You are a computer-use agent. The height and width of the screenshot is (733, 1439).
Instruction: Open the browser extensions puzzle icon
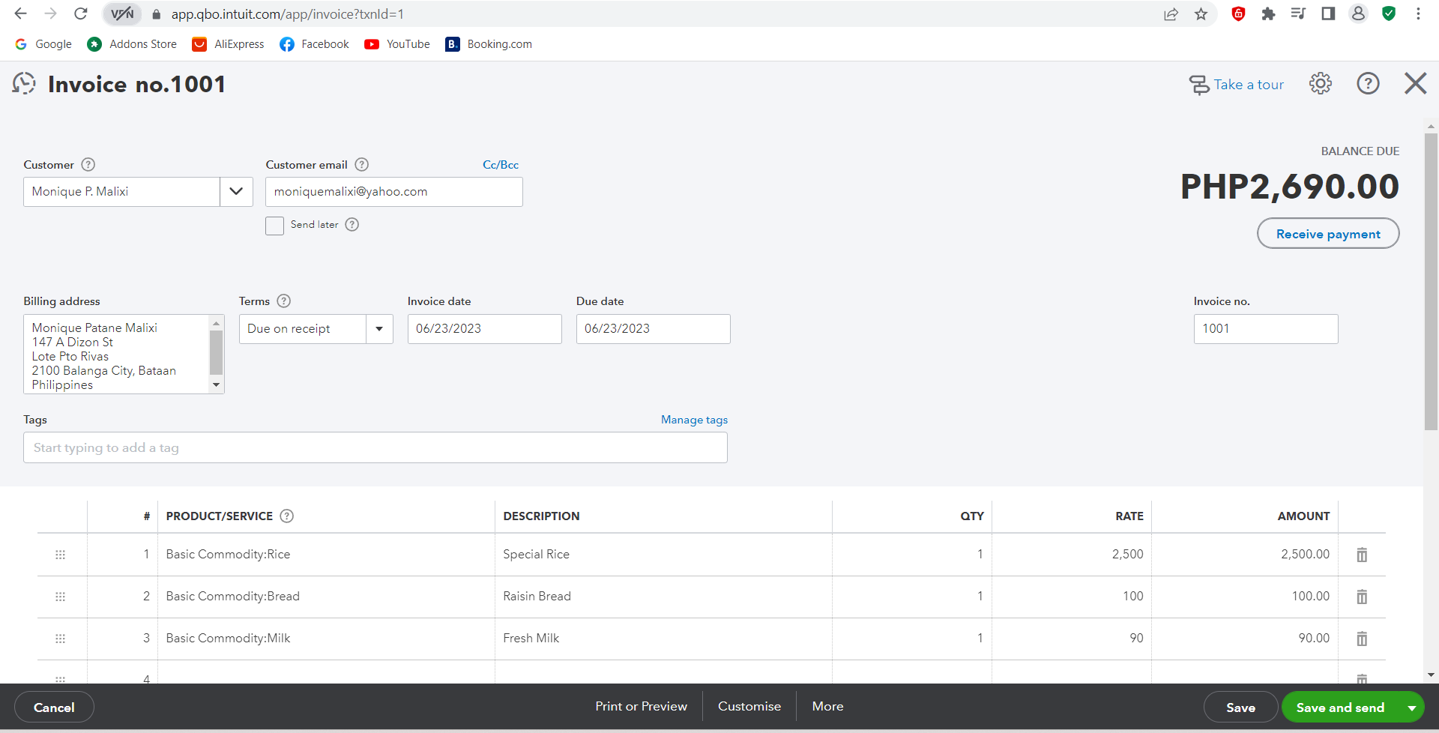(x=1268, y=13)
